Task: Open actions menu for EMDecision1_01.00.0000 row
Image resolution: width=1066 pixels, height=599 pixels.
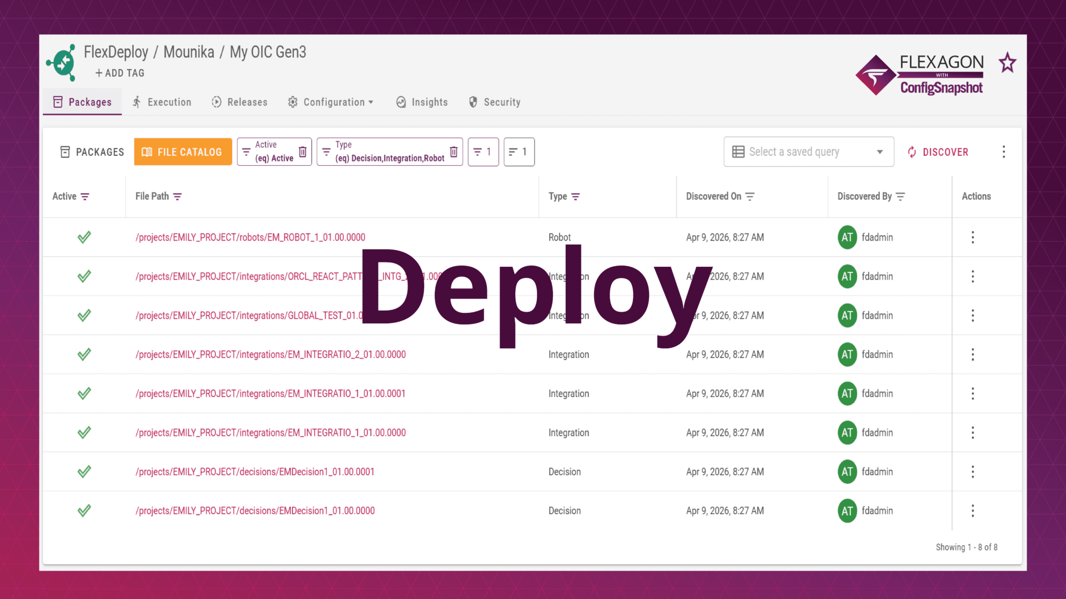Action: coord(973,511)
